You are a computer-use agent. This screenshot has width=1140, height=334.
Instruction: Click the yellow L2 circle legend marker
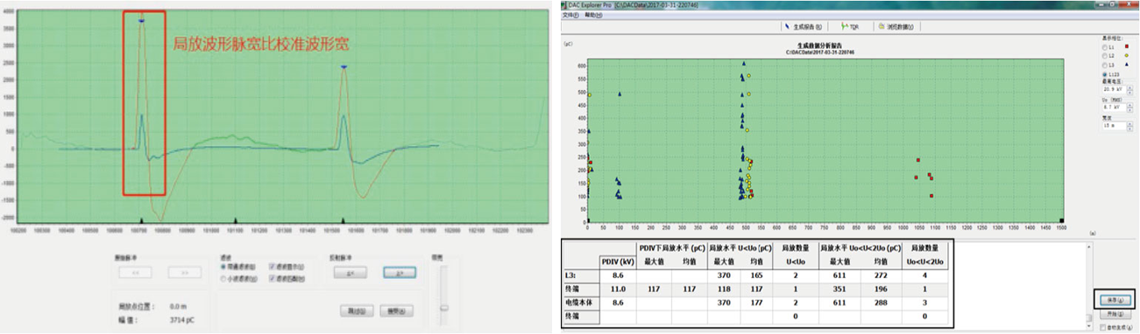[1126, 55]
